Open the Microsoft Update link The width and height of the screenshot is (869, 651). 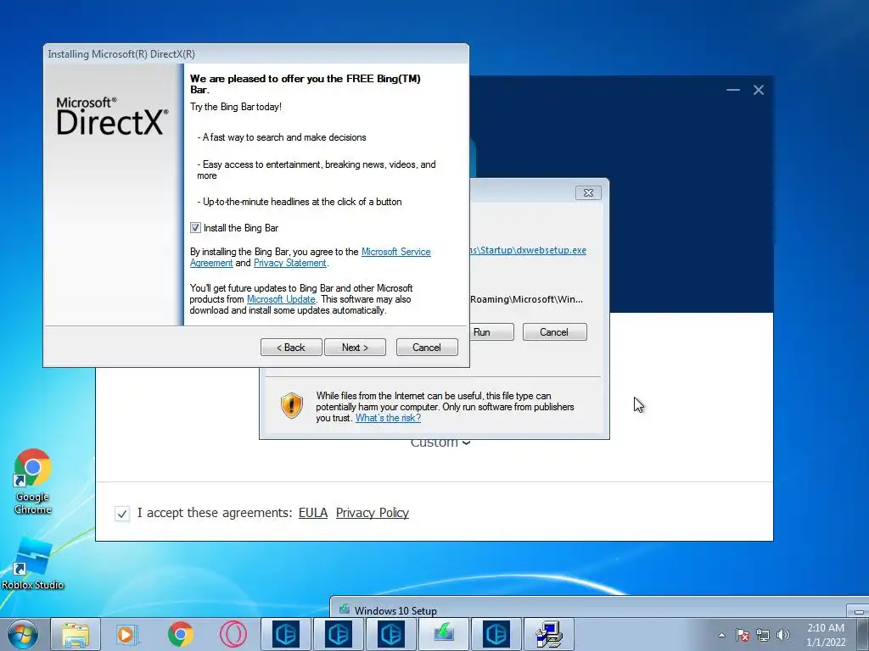pos(281,299)
